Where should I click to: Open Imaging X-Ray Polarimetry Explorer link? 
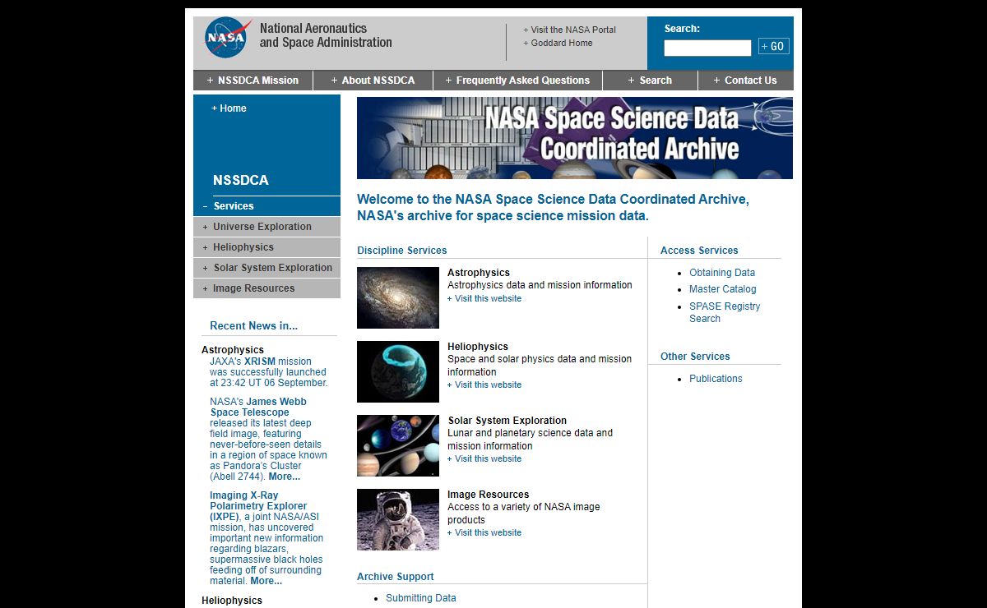coord(258,506)
